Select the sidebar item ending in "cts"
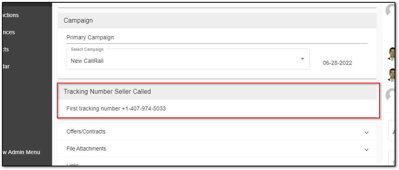Viewport: 399px width, 170px height. click(x=6, y=49)
